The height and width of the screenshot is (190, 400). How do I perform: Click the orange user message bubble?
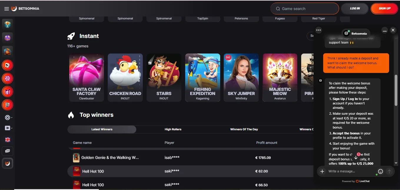click(356, 63)
